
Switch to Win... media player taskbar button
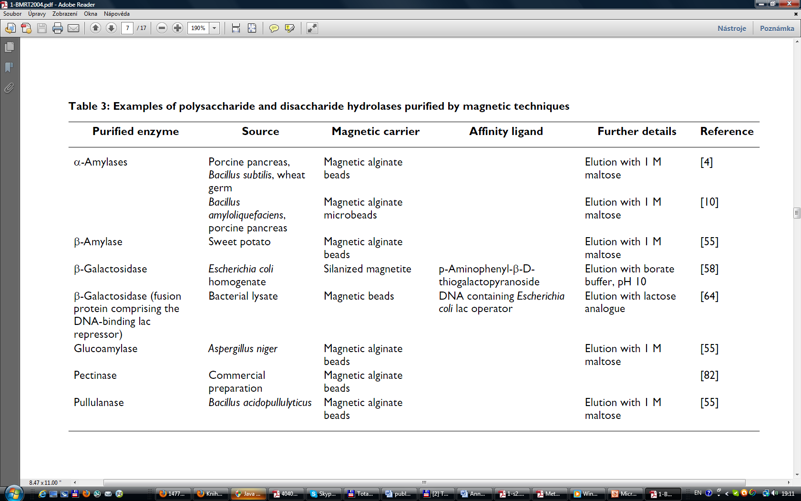click(588, 494)
